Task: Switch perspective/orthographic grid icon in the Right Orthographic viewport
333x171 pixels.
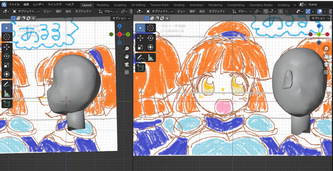Action: tap(127, 72)
